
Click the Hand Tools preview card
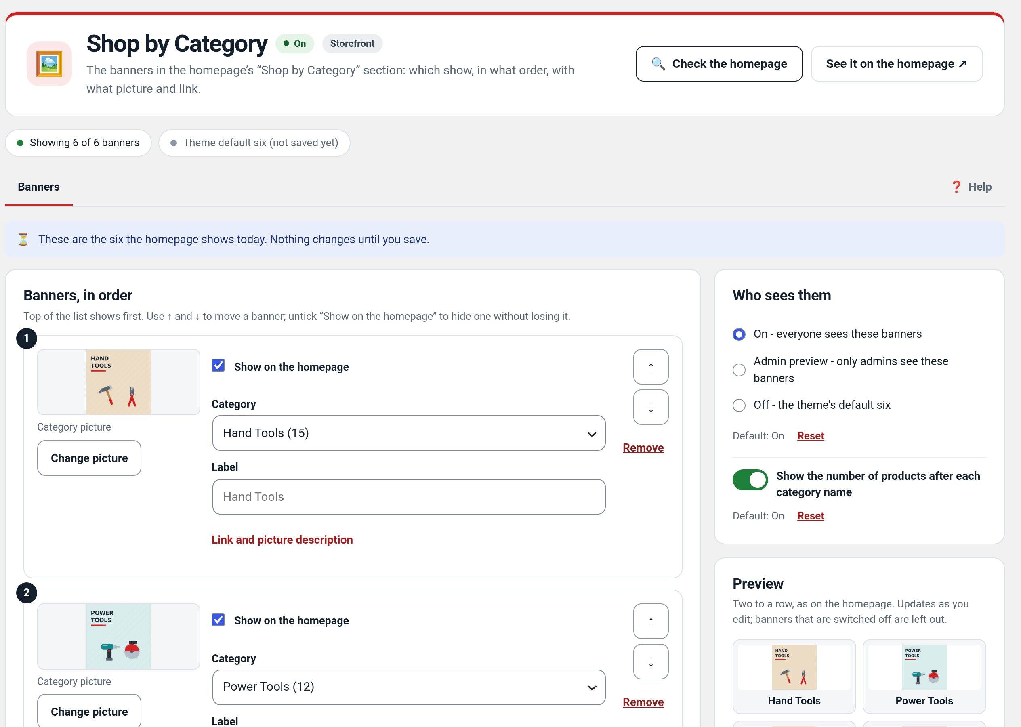click(x=794, y=676)
